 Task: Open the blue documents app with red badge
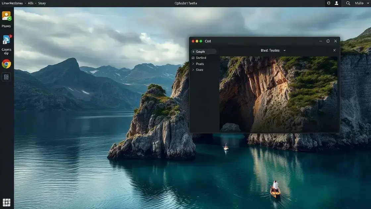[7, 39]
